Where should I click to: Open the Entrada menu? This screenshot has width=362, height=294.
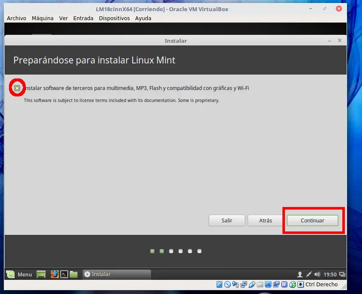click(x=83, y=18)
